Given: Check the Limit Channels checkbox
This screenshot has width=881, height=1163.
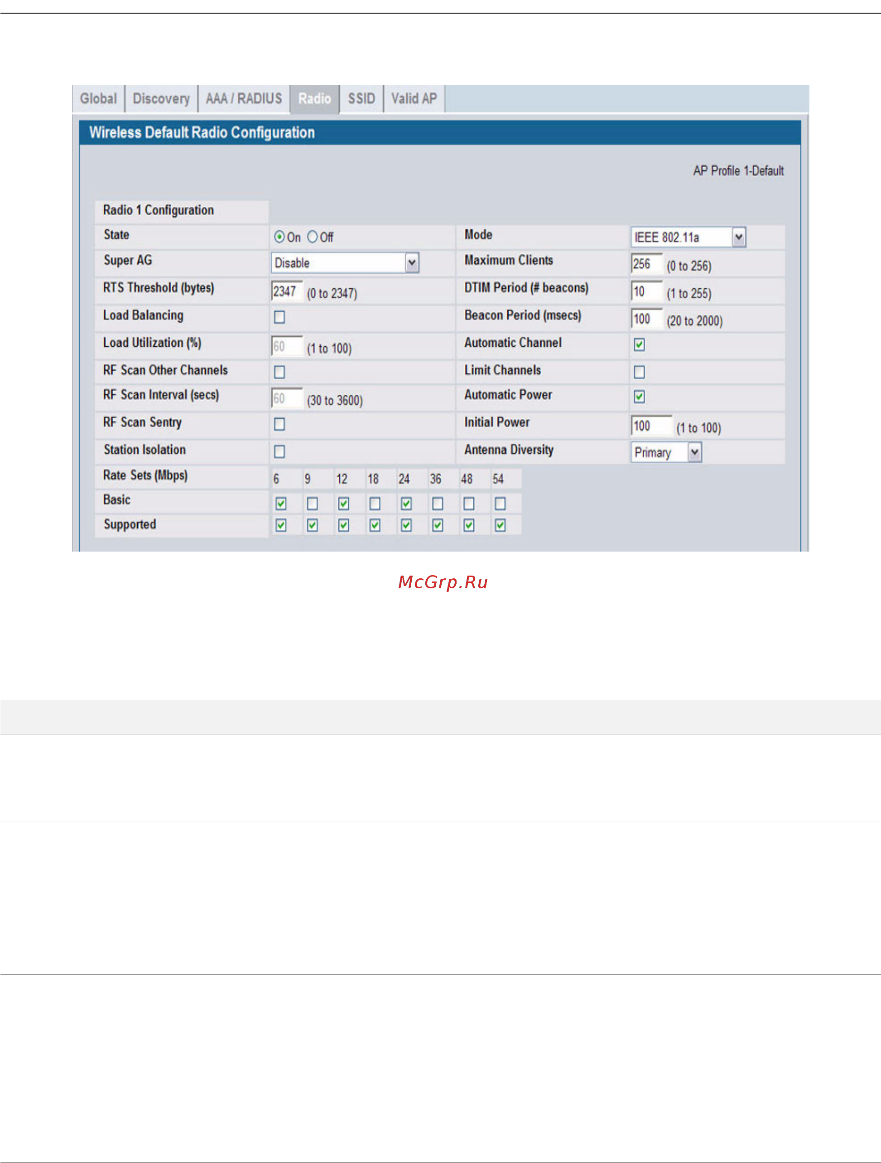Looking at the screenshot, I should tap(639, 372).
